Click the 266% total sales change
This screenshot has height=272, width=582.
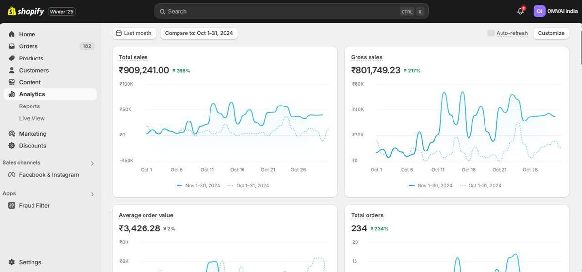click(x=181, y=71)
